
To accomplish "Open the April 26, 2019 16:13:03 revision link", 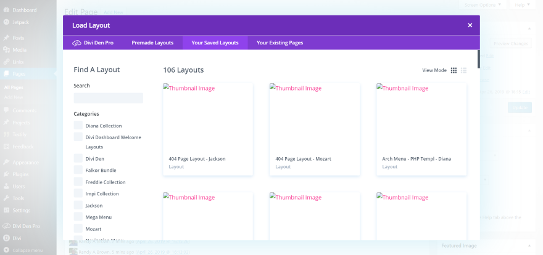I will click(162, 253).
